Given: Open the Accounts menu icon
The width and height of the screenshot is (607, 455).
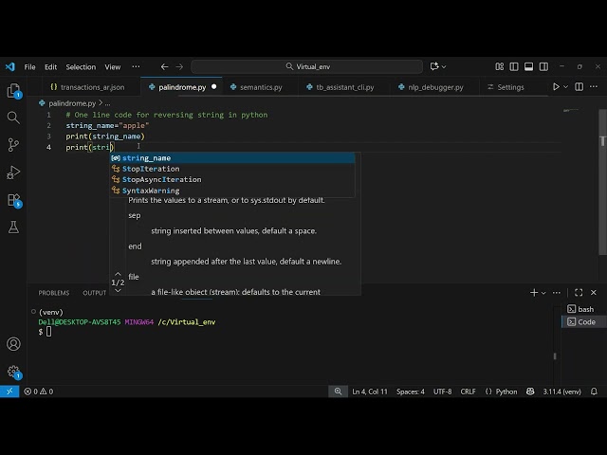Looking at the screenshot, I should [13, 344].
